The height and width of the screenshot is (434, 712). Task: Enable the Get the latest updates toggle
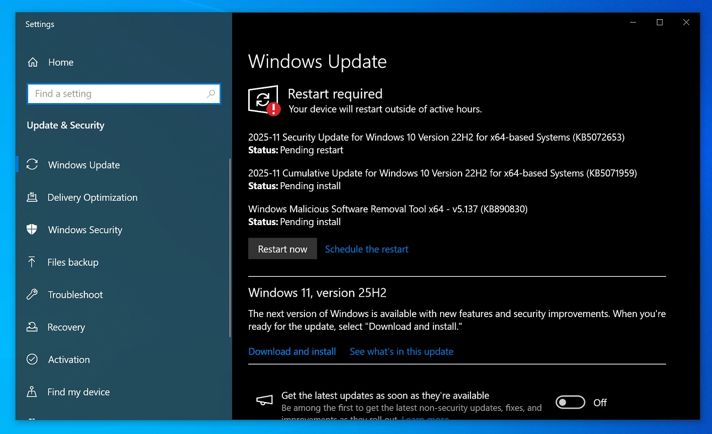tap(570, 402)
